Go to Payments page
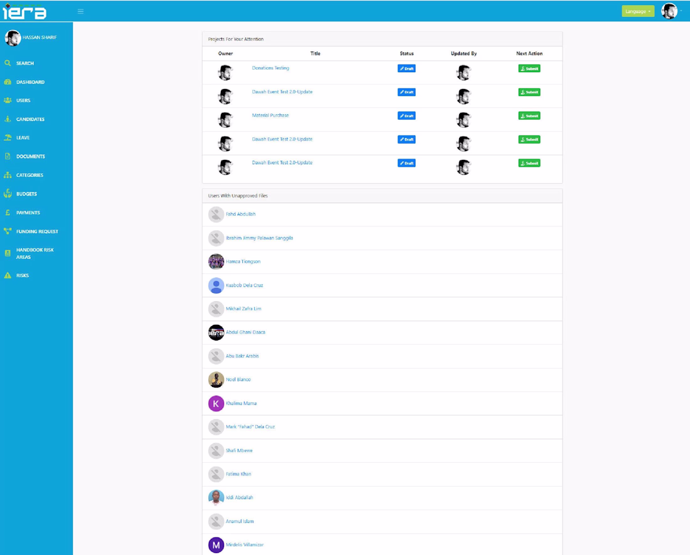 click(x=28, y=213)
